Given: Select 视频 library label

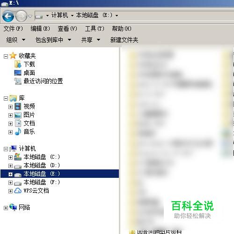Looking at the screenshot, I should tap(29, 106).
